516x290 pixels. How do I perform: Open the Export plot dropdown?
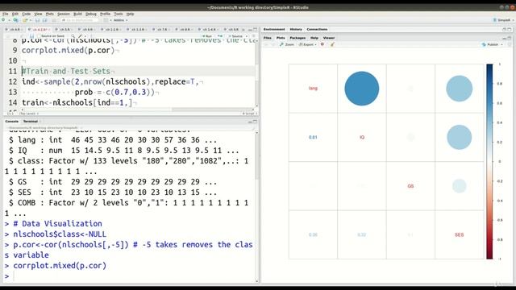[x=307, y=44]
